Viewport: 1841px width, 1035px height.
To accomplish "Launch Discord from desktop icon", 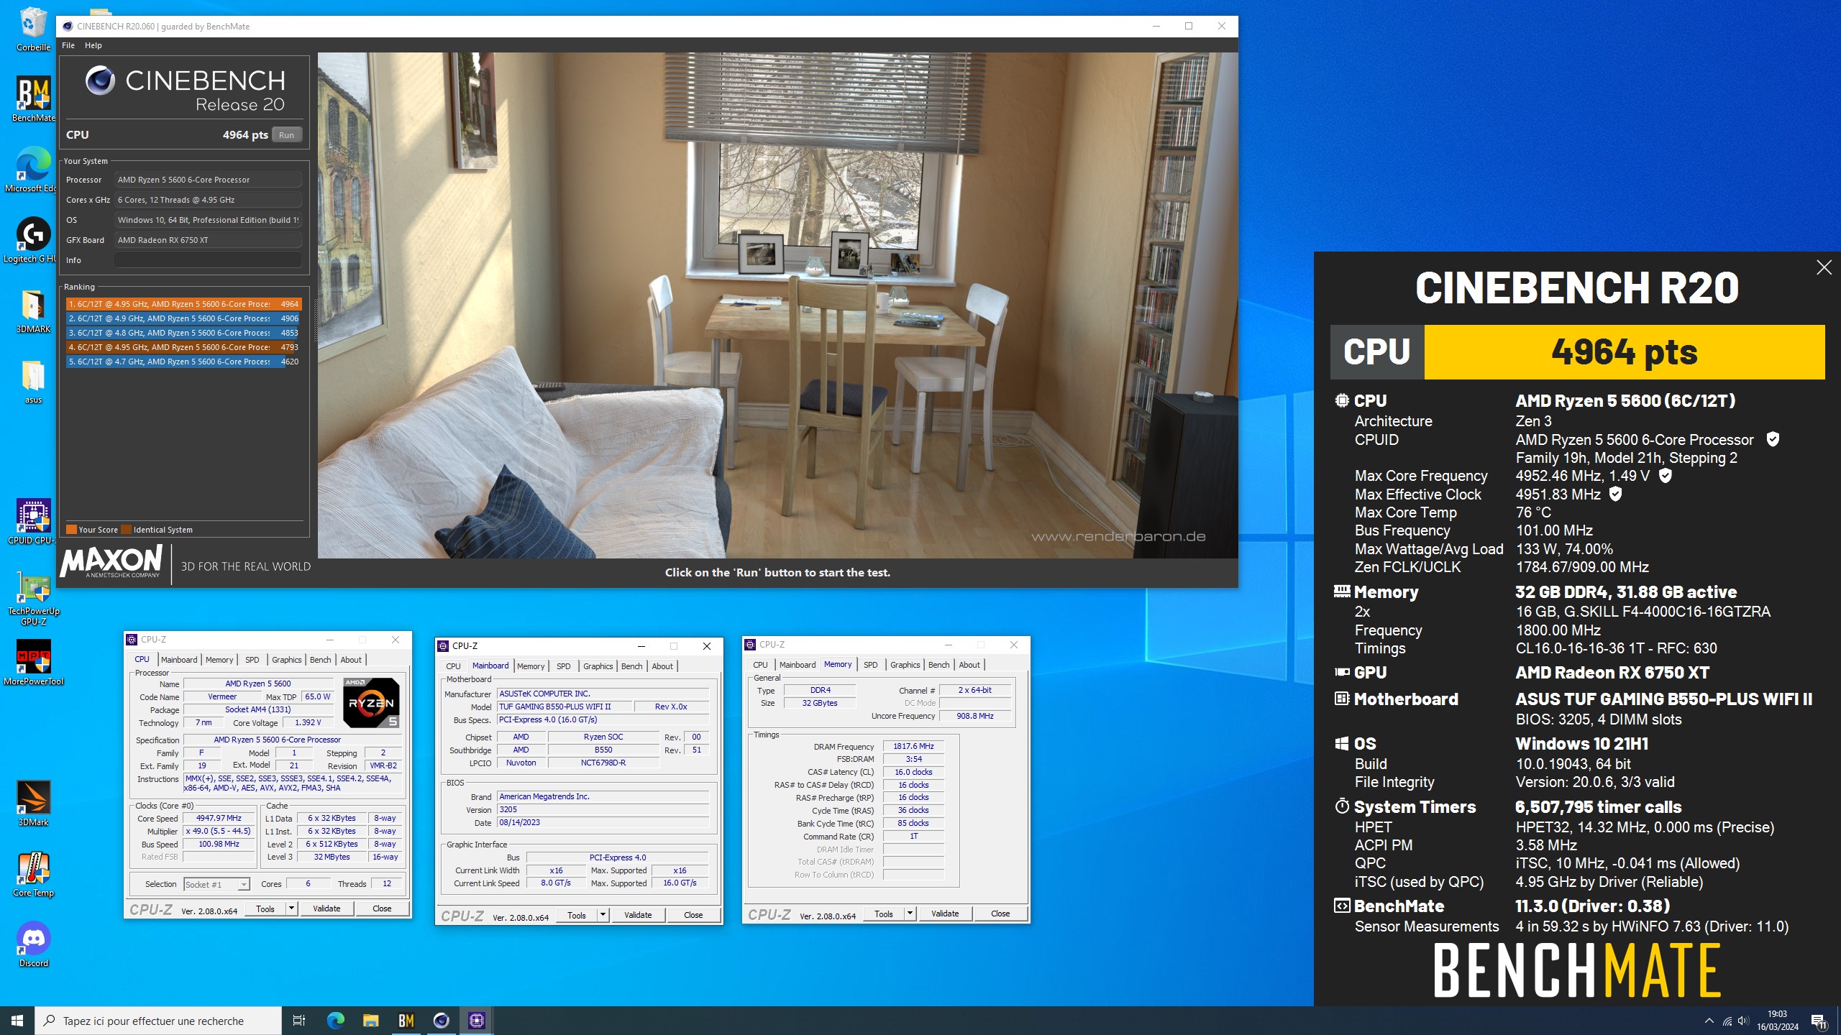I will point(33,944).
